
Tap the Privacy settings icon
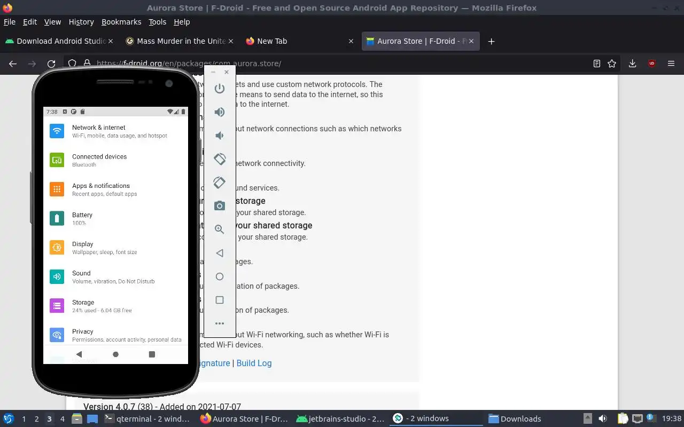(x=57, y=335)
